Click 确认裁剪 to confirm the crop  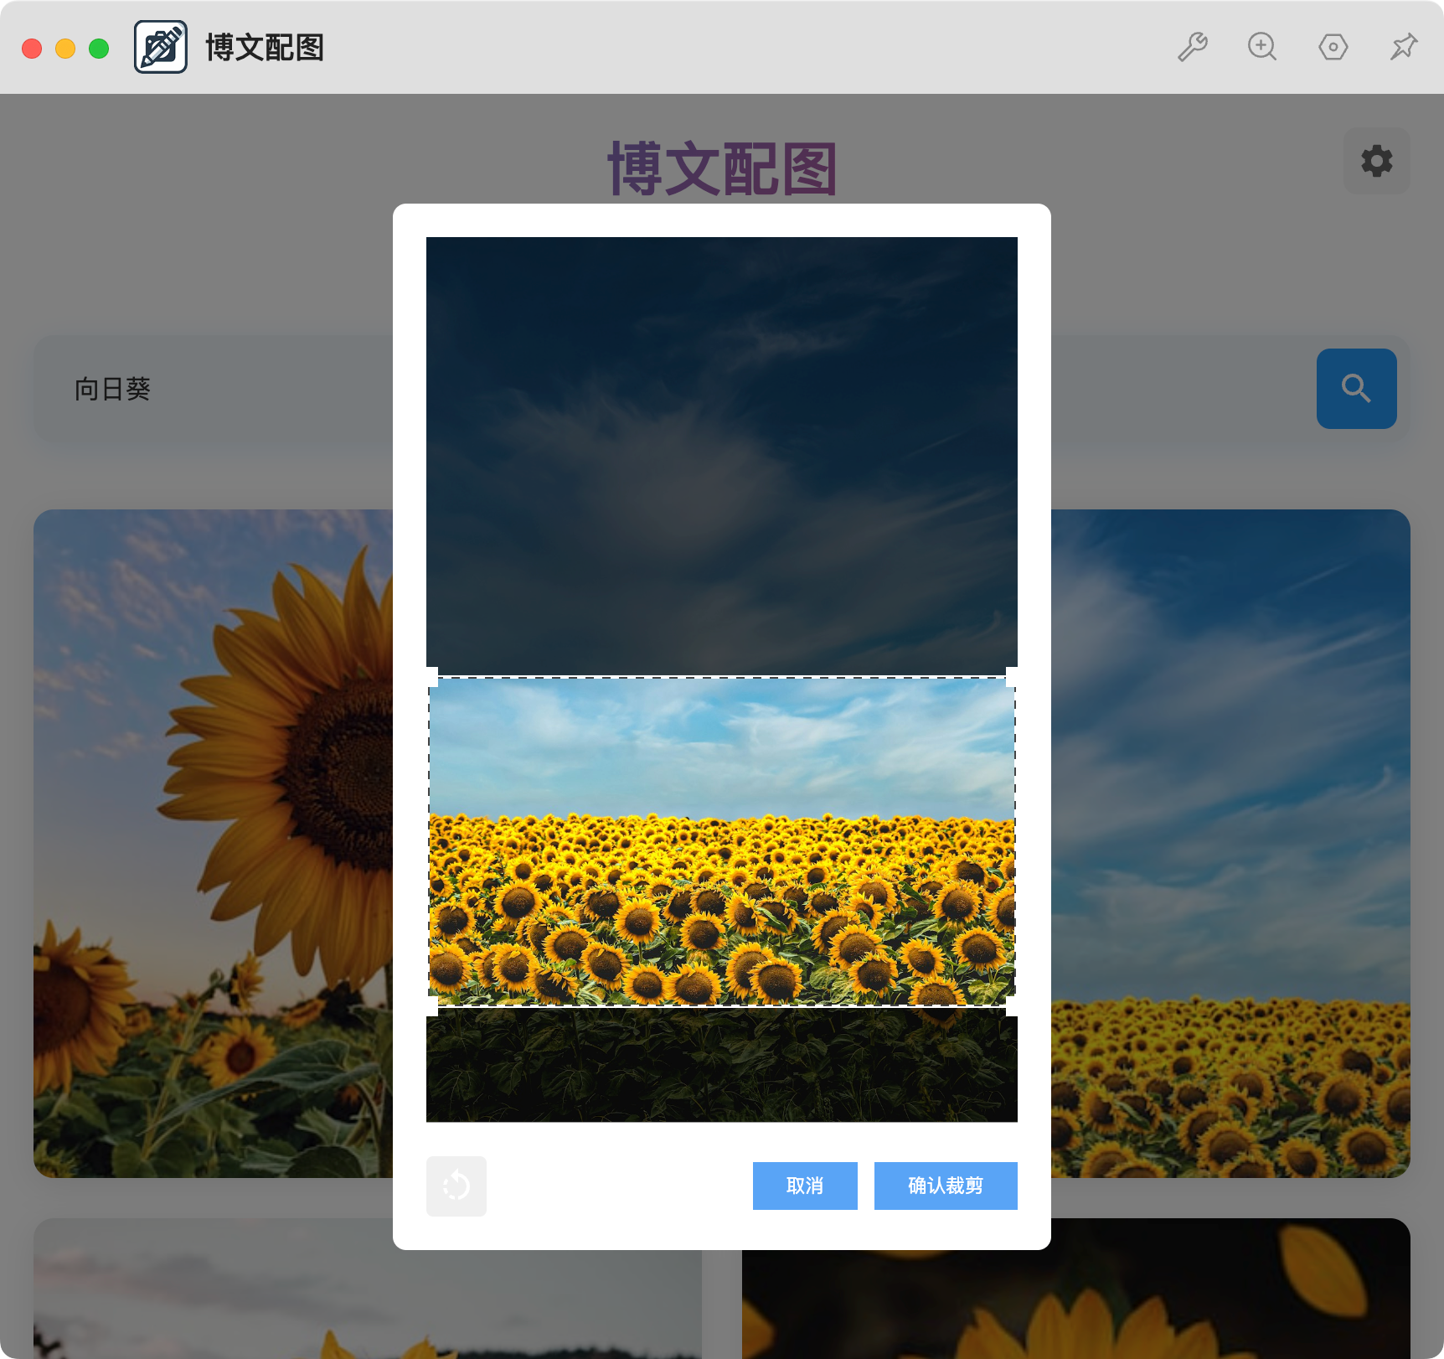tap(946, 1186)
